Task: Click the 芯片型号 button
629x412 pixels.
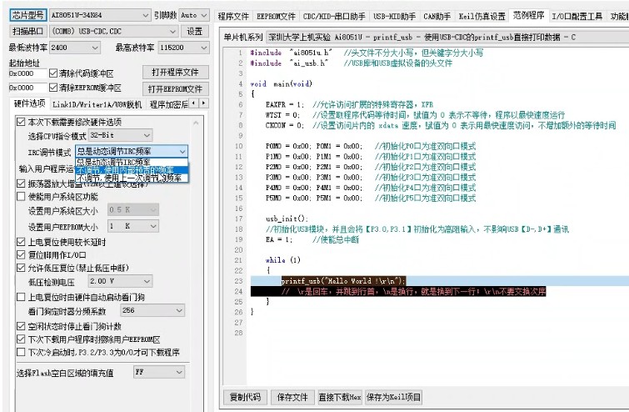Action: [x=27, y=15]
